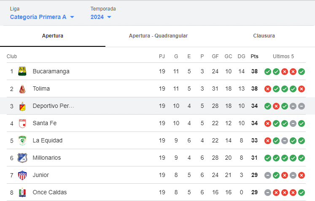315x201 pixels.
Task: Click the Pts column header
Action: click(254, 56)
